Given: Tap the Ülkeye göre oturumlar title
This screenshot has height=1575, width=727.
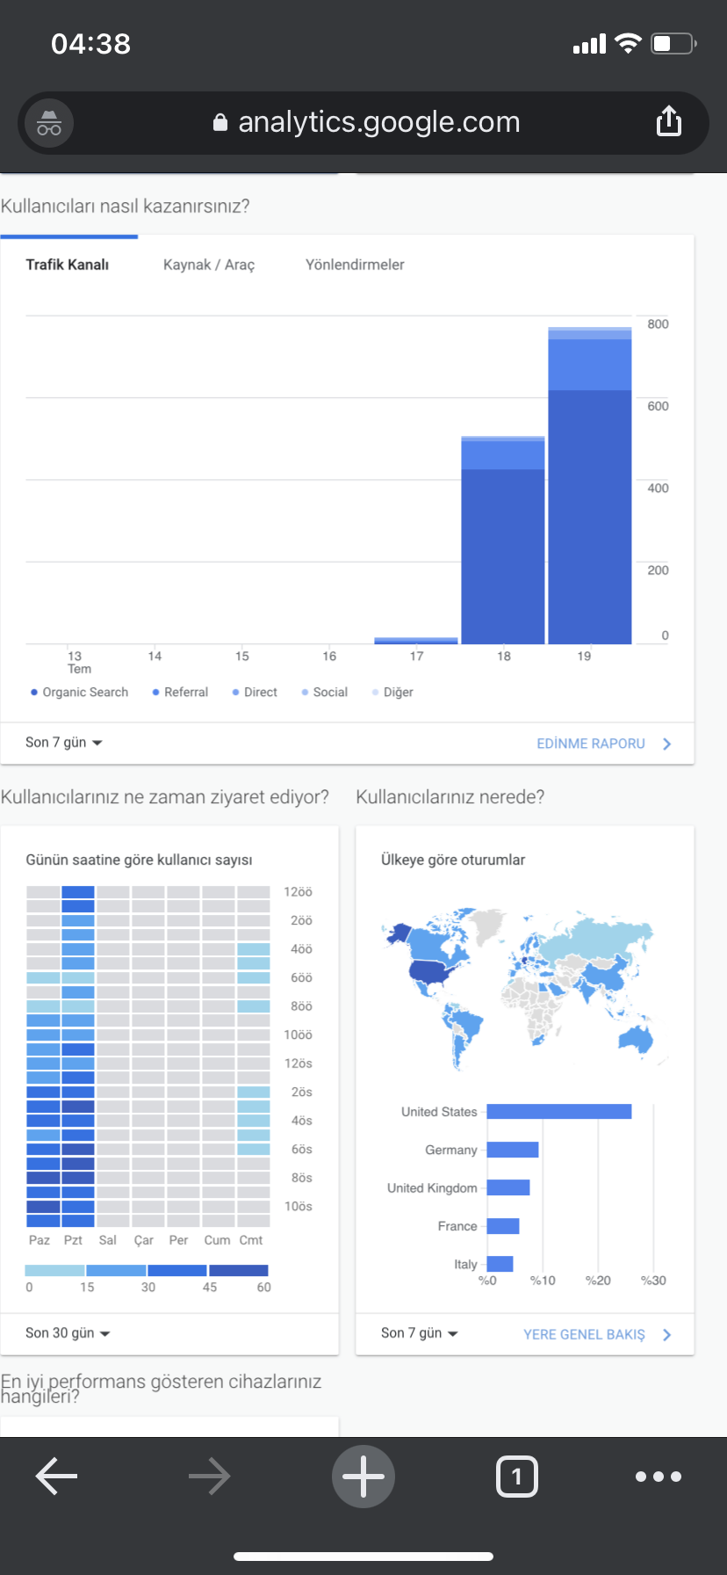Looking at the screenshot, I should 453,860.
